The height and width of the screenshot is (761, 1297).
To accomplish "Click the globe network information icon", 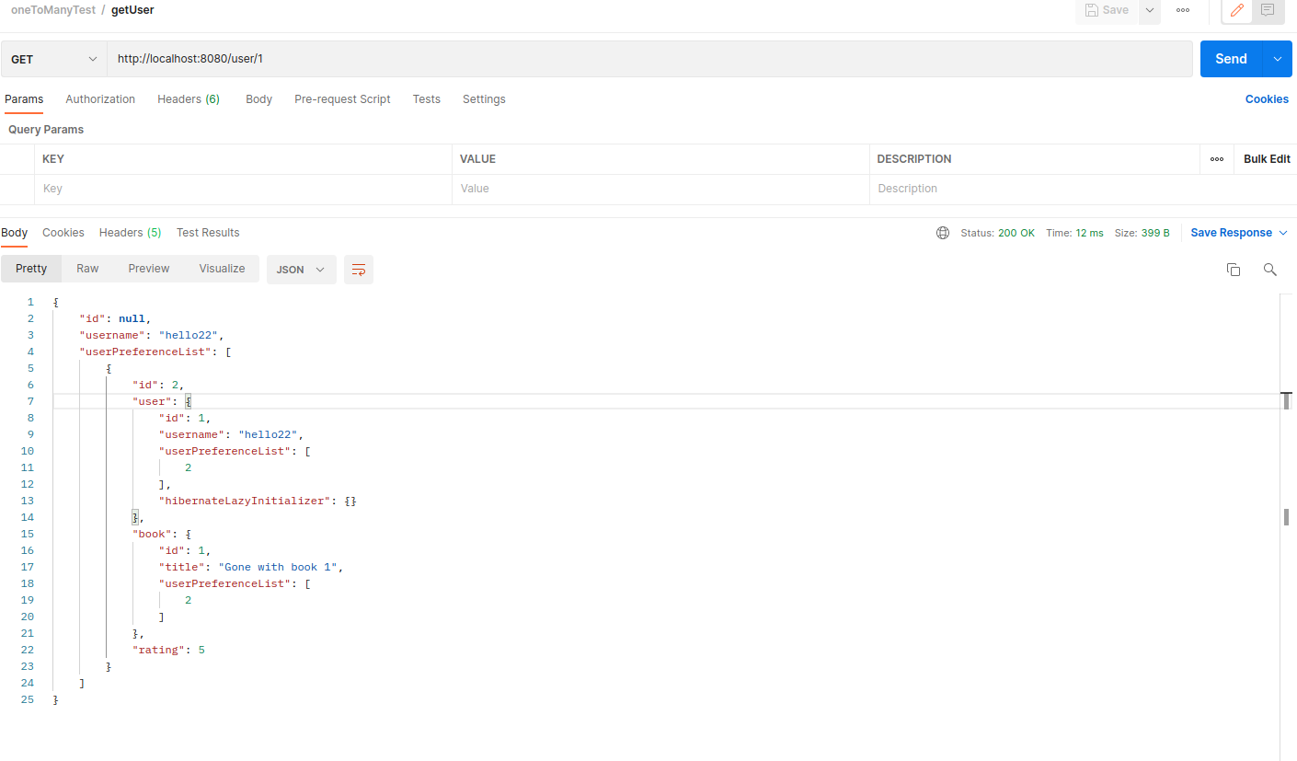I will pos(943,233).
